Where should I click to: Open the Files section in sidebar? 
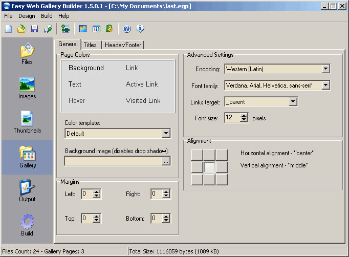(x=27, y=53)
